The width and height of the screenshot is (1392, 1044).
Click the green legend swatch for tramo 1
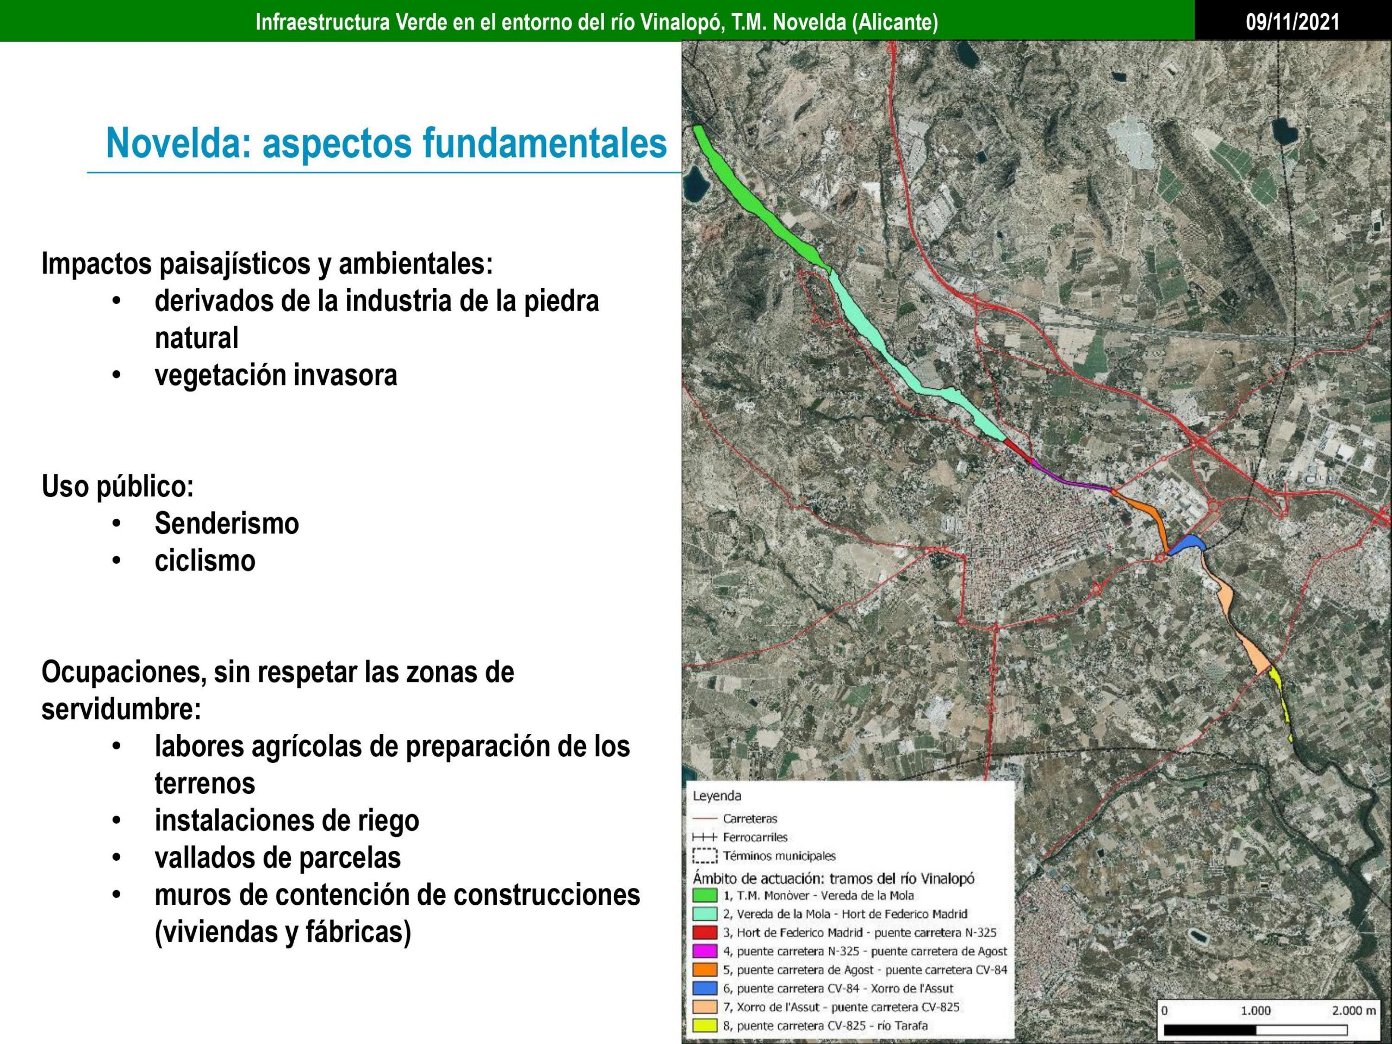click(x=704, y=896)
